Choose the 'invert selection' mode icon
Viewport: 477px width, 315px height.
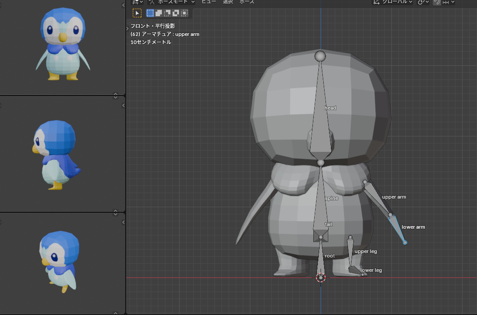coord(176,13)
